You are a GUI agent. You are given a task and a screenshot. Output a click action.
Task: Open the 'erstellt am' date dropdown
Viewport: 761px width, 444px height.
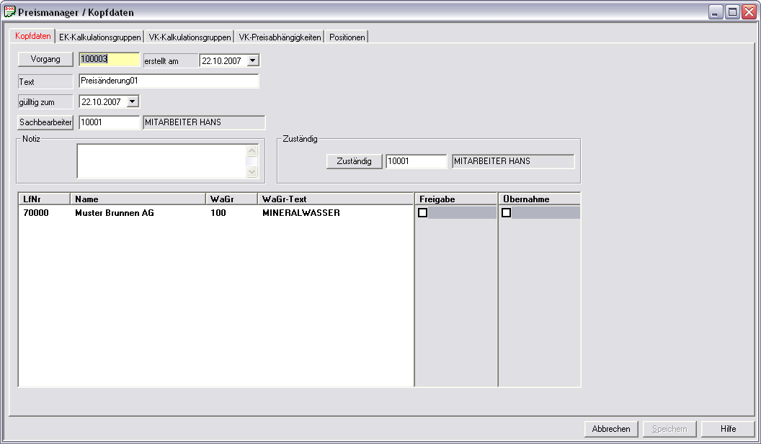click(x=252, y=61)
